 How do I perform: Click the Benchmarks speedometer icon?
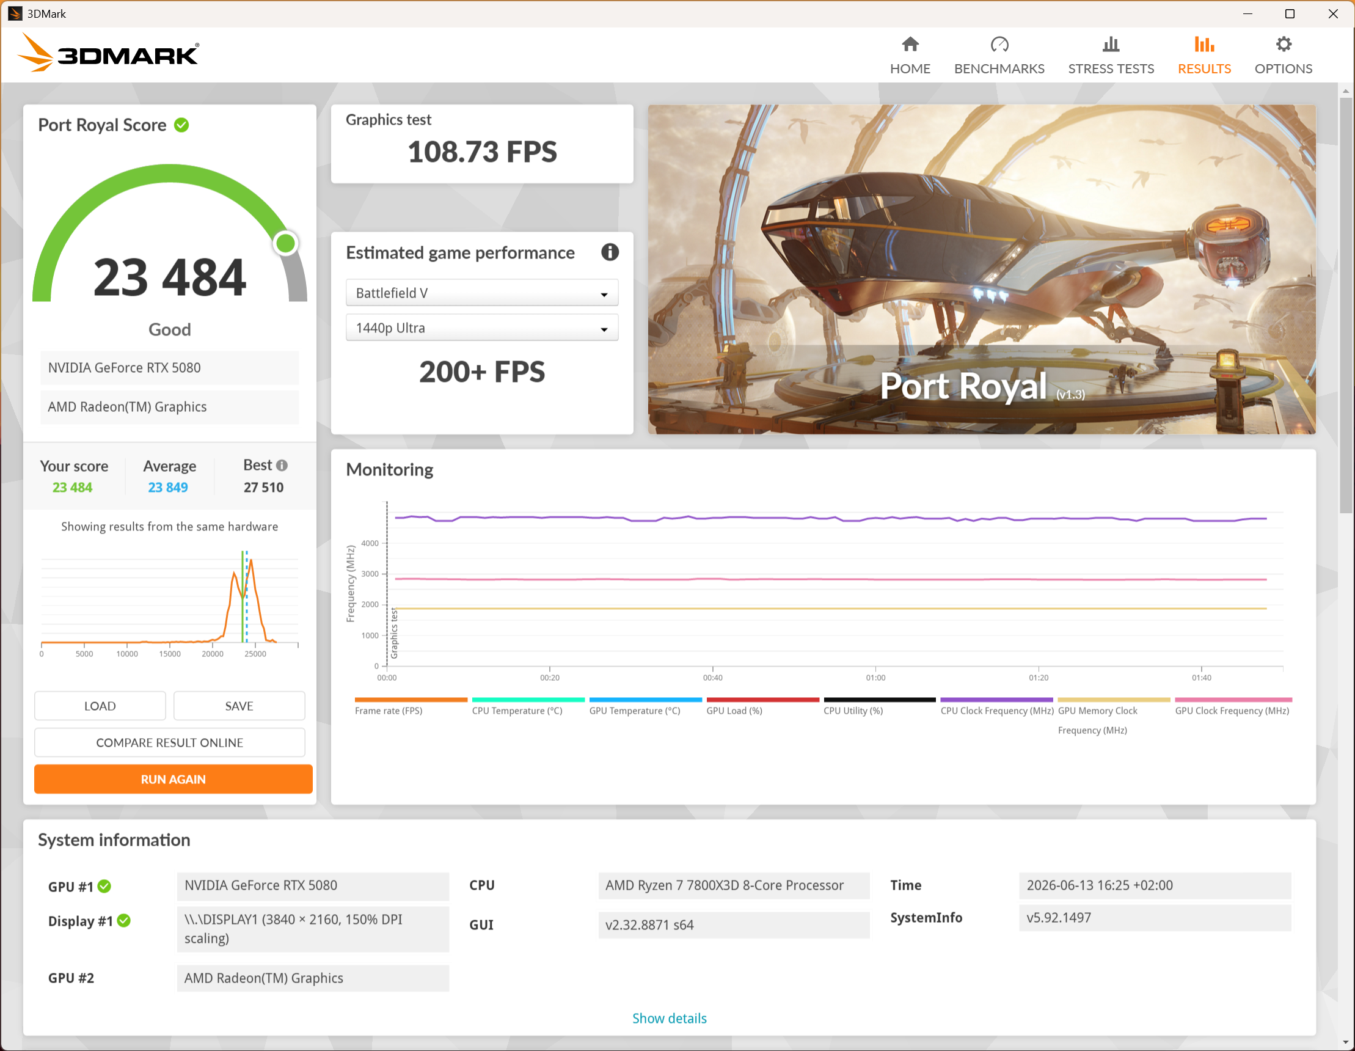(999, 45)
